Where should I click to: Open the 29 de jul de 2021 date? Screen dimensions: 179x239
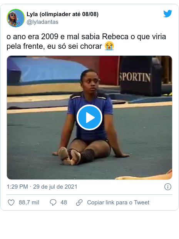(x=55, y=187)
